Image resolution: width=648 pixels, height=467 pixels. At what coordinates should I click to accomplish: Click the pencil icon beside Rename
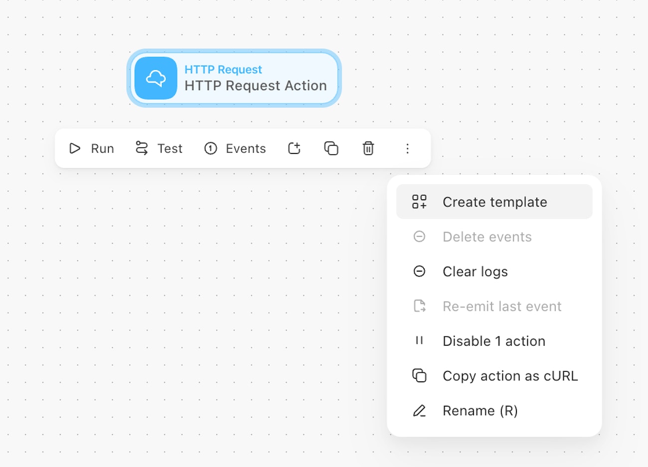[419, 411]
